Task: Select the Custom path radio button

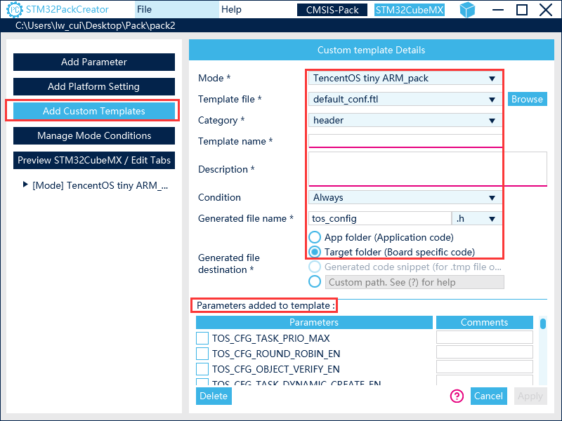Action: pyautogui.click(x=315, y=282)
